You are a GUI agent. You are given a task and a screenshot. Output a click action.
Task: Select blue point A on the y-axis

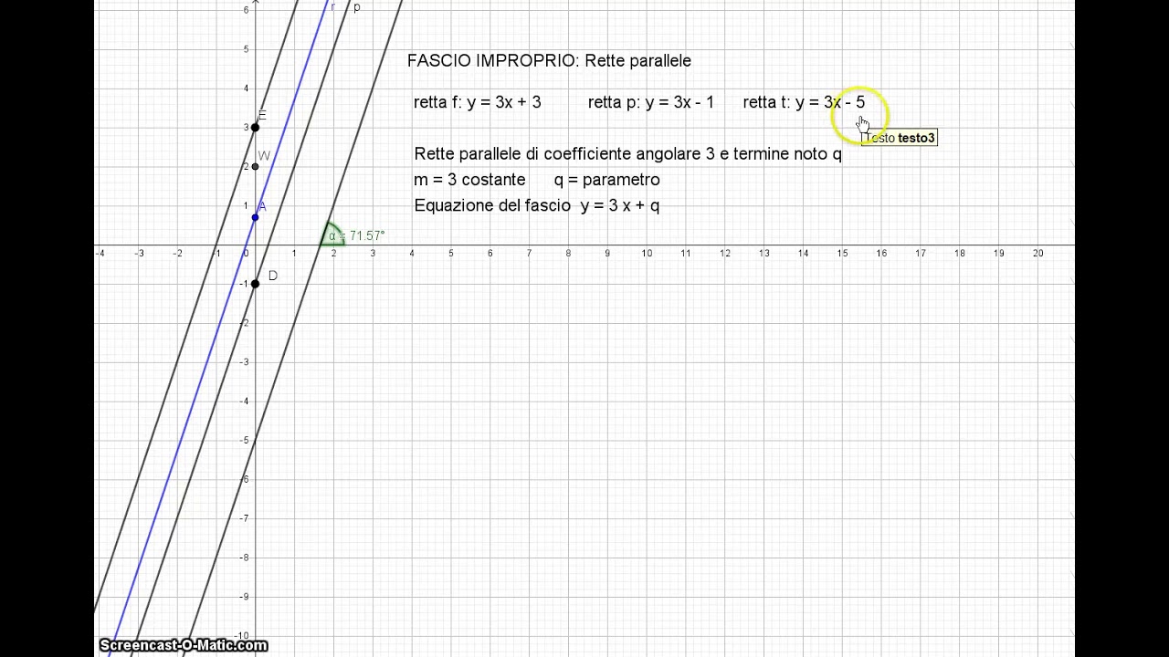(x=255, y=217)
